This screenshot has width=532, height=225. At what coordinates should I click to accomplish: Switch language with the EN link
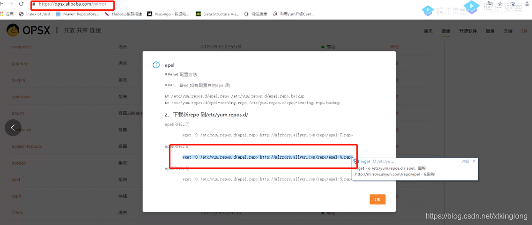pos(524,31)
